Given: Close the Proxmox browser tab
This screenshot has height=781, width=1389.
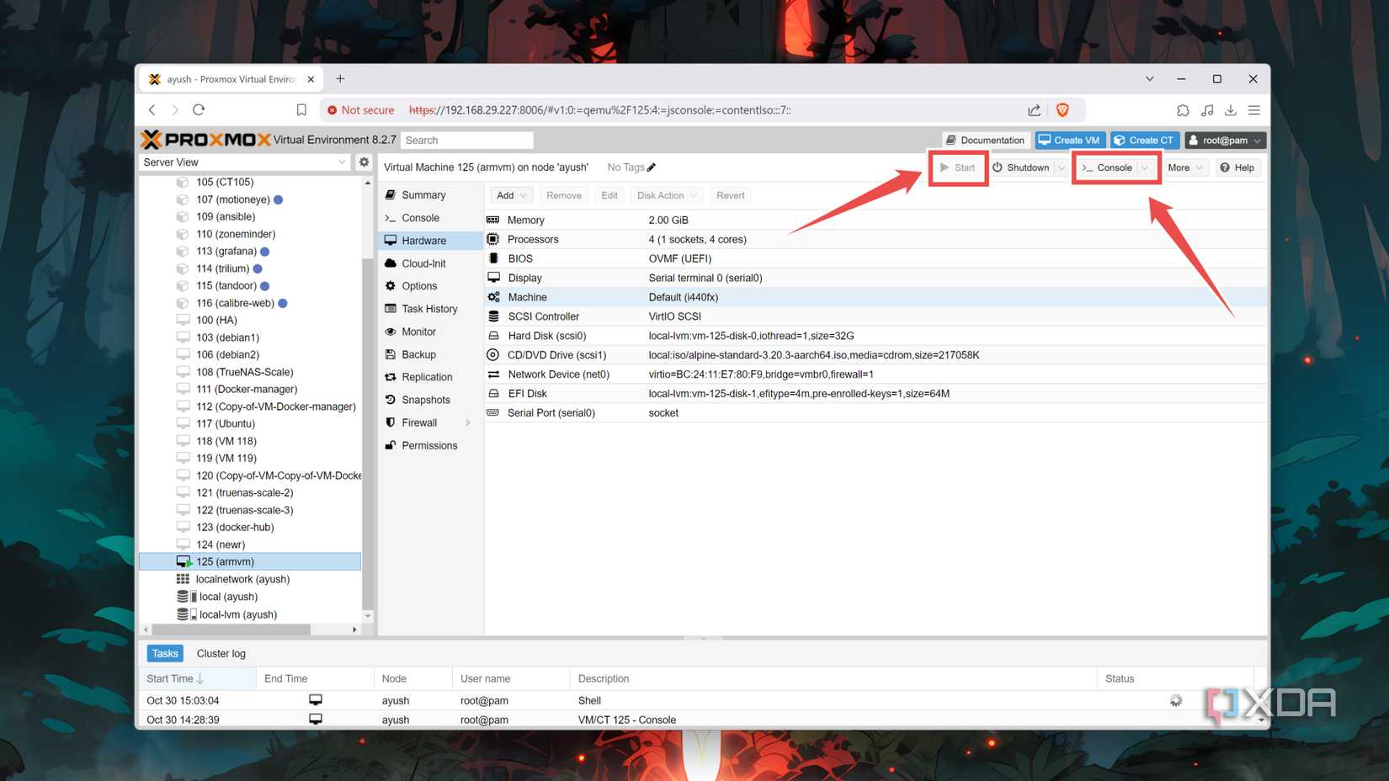Looking at the screenshot, I should 311,79.
